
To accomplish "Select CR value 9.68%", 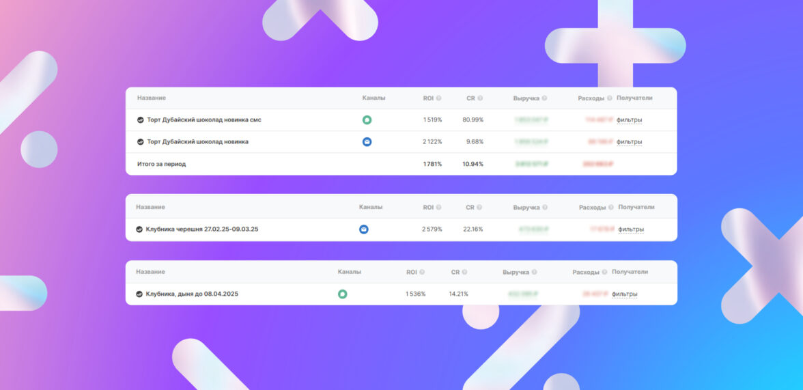I will point(475,142).
